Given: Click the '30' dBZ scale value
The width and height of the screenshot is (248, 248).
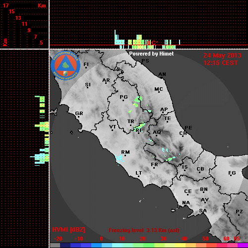Looking at the screenshot, I should (x=163, y=239).
